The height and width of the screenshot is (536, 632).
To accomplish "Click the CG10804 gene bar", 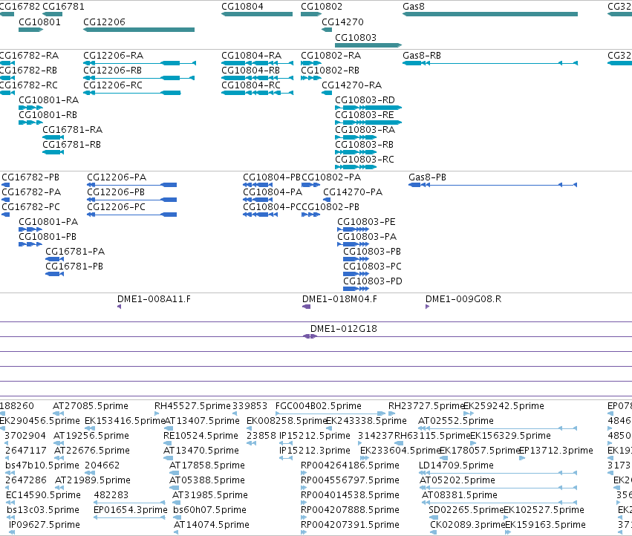I will click(x=257, y=14).
